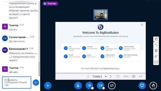Click the name 'Салимгареев ...'
The image size is (161, 91).
click(19, 37)
